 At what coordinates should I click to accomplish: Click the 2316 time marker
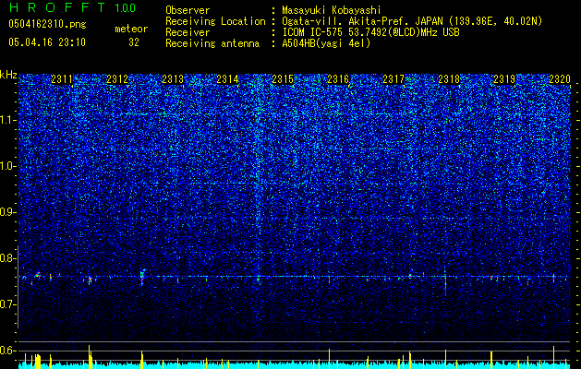pyautogui.click(x=338, y=79)
